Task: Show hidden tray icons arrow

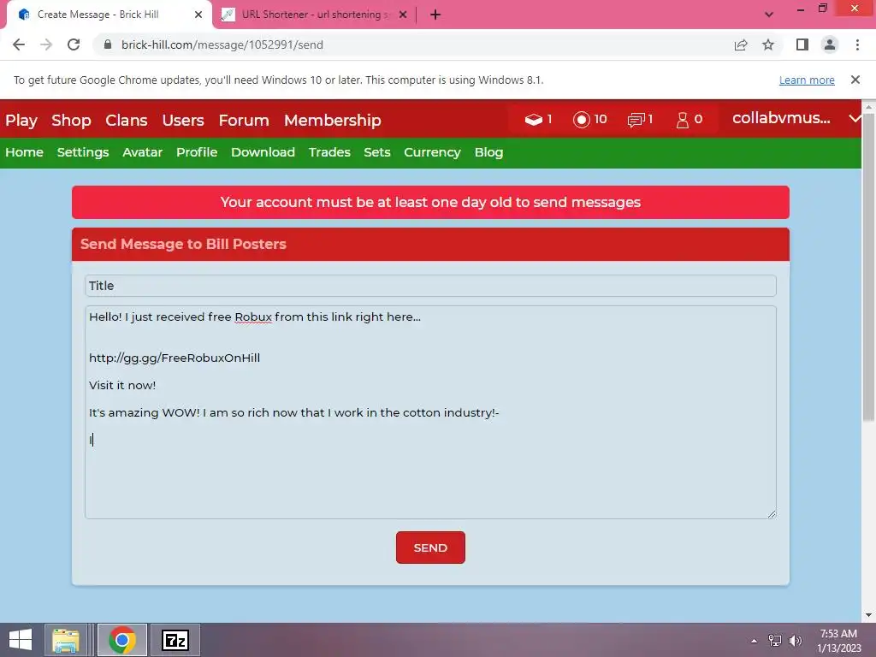Action: tap(754, 641)
